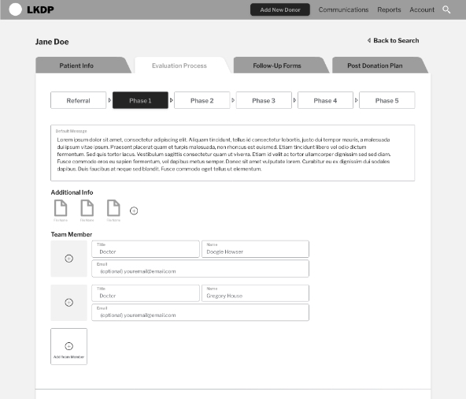Select the Referral step
This screenshot has height=399, width=466.
tap(79, 100)
